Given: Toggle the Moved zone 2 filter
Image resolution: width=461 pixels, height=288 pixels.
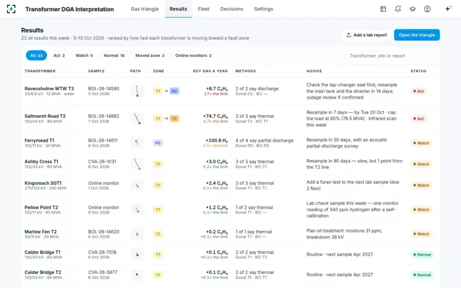Looking at the screenshot, I should click(150, 56).
